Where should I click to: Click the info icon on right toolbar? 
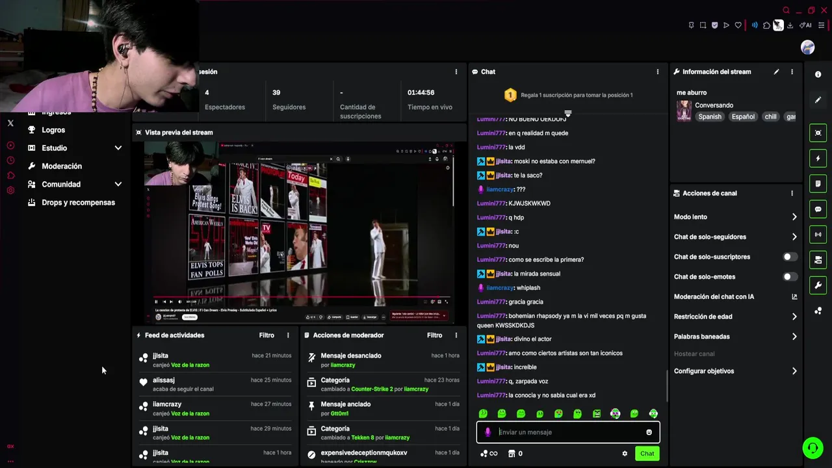(818, 74)
